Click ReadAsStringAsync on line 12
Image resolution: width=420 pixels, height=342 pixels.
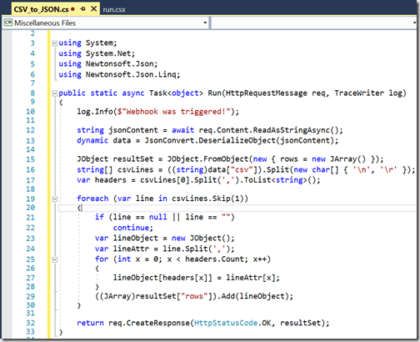point(291,130)
